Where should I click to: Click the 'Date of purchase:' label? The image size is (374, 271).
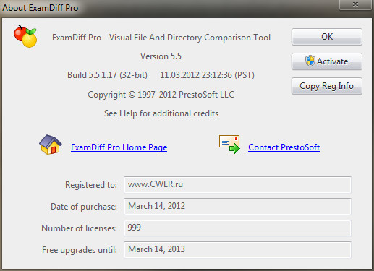point(84,207)
